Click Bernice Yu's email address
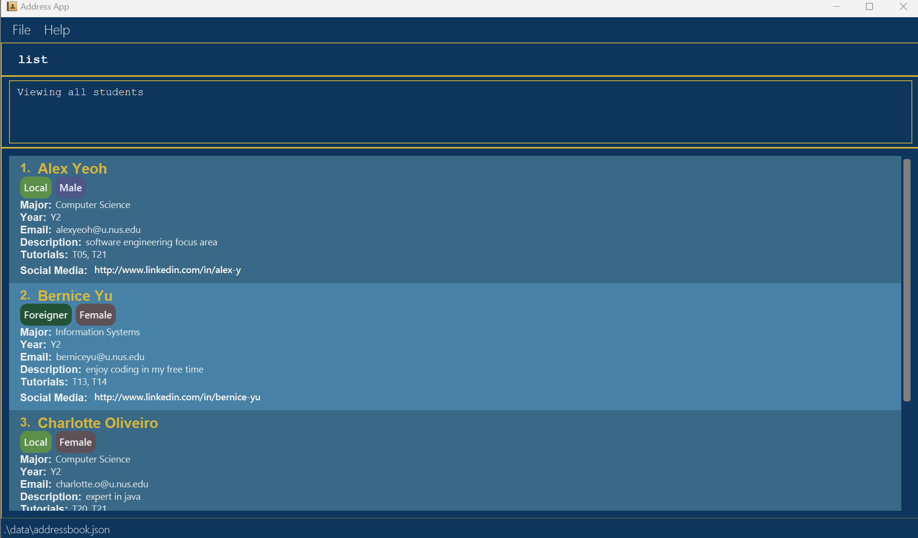Image resolution: width=918 pixels, height=538 pixels. point(100,357)
